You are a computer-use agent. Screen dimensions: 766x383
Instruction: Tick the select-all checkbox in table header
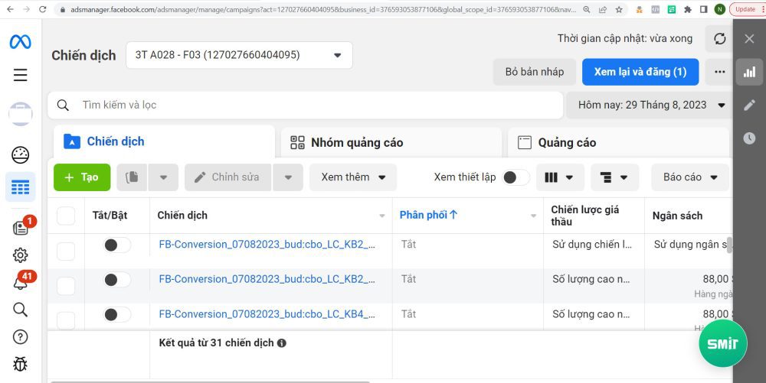(66, 216)
